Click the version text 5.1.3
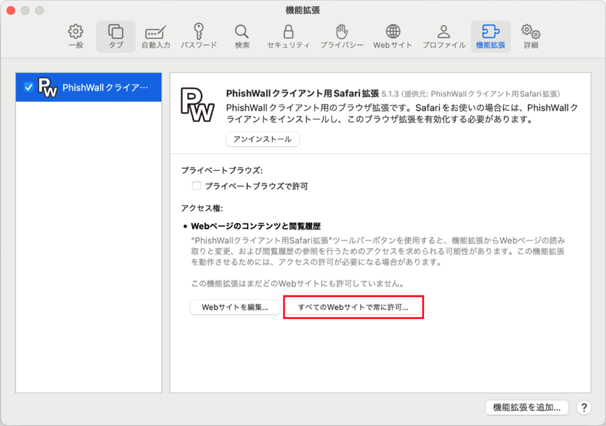 pos(390,94)
